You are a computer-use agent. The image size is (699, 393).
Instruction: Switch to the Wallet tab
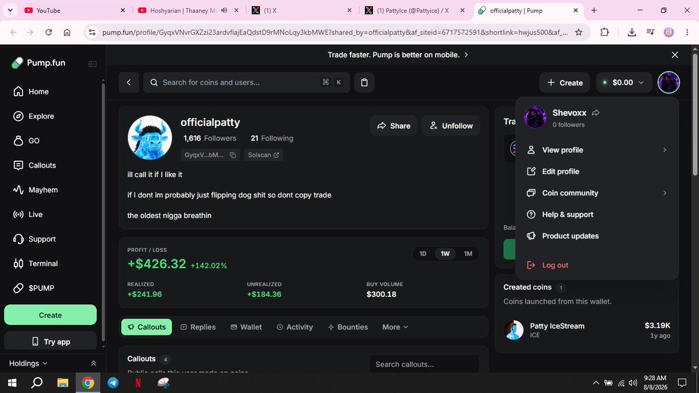[x=246, y=327]
